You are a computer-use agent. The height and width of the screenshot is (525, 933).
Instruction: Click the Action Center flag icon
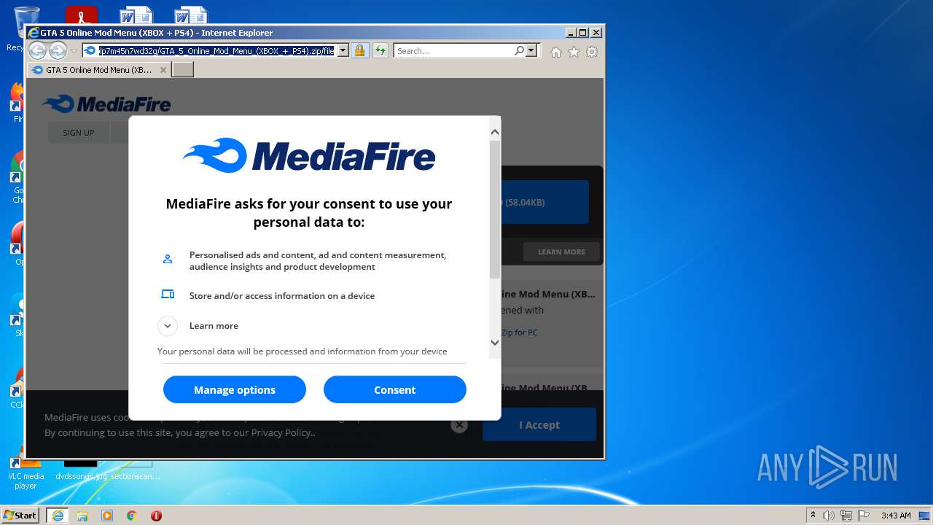[864, 516]
